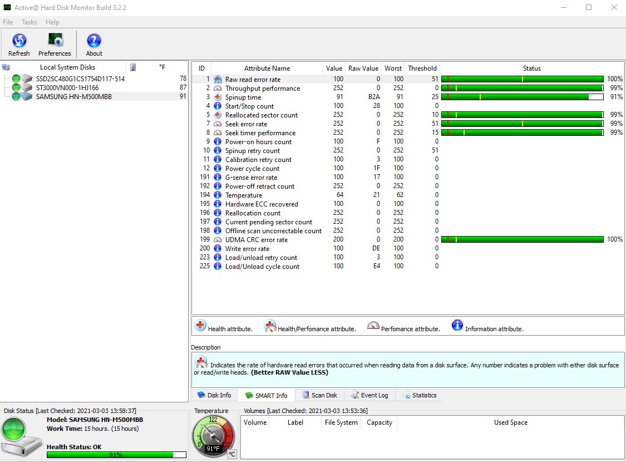Image resolution: width=626 pixels, height=462 pixels.
Task: Sort by the Attribute Name column header
Action: point(267,68)
